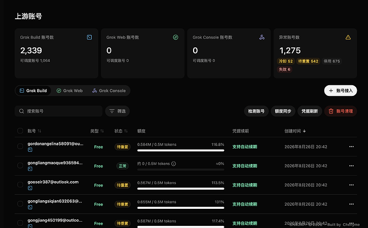Viewport: 368px width, 228px height.
Task: Click the Grok Web card compass icon
Action: [x=175, y=37]
